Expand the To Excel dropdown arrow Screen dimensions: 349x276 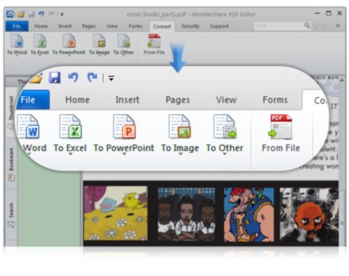70,154
